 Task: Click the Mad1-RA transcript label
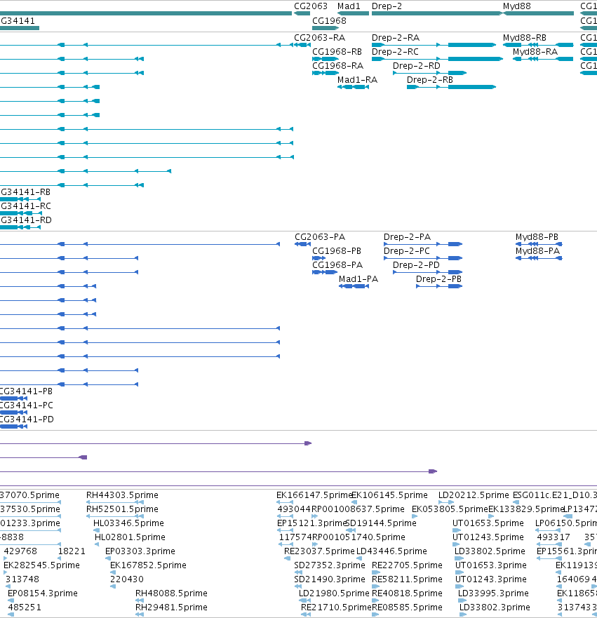tap(357, 80)
